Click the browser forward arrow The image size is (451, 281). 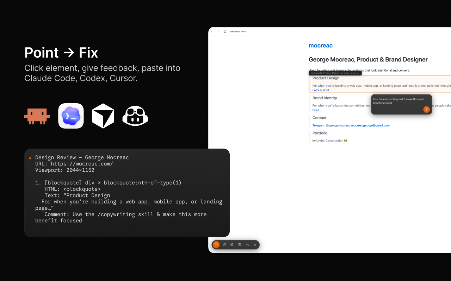click(218, 31)
